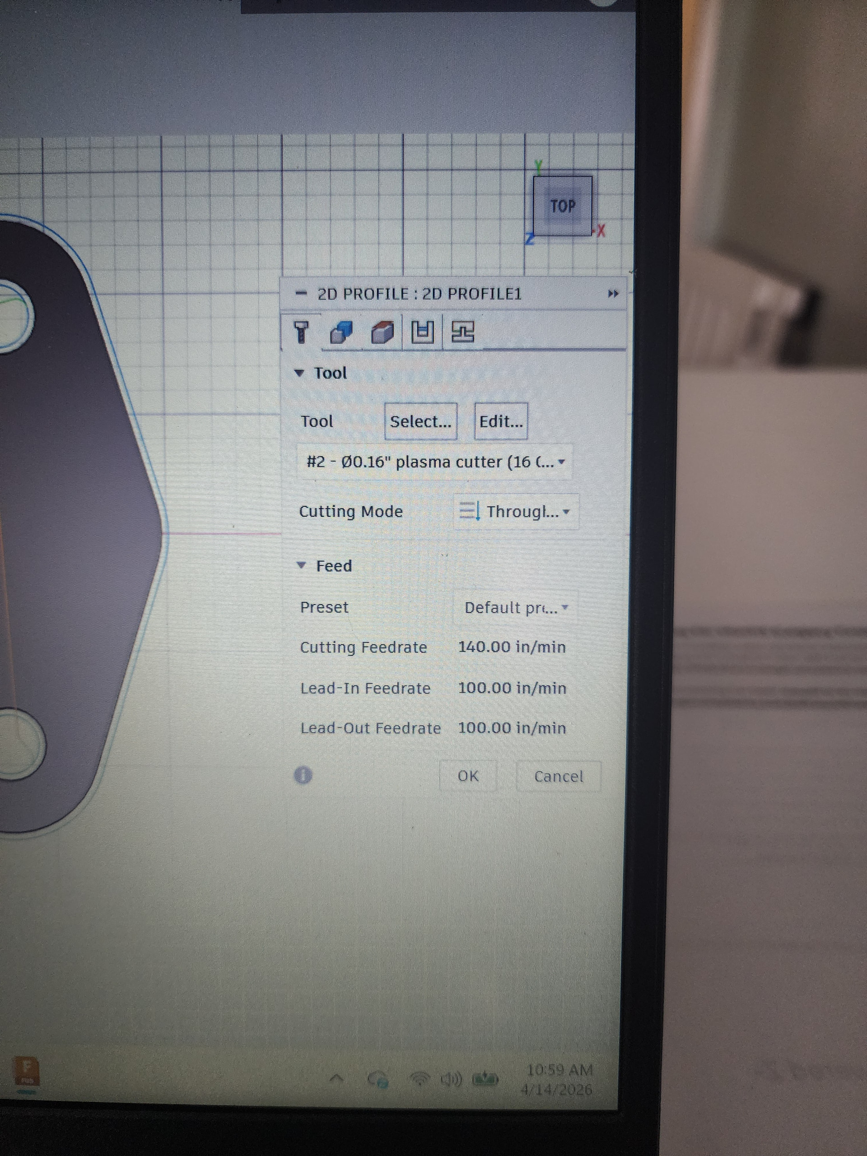Open the Passes tab icon
The height and width of the screenshot is (1156, 867).
click(422, 332)
